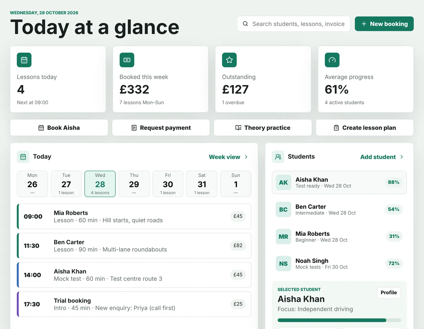Click Mia Roberts' 31% progress badge
424x329 pixels.
click(394, 236)
